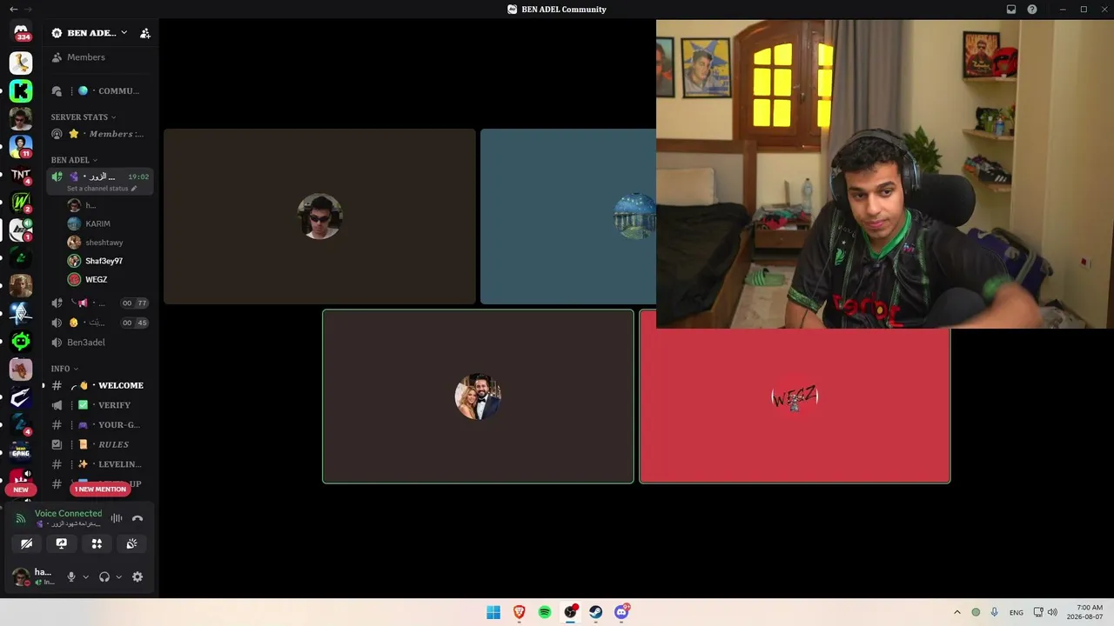
Task: Open Inbox icon in the title bar
Action: click(x=1011, y=10)
